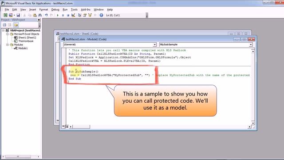
Task: Click View Object in Project pane
Action: pyautogui.click(x=10, y=25)
